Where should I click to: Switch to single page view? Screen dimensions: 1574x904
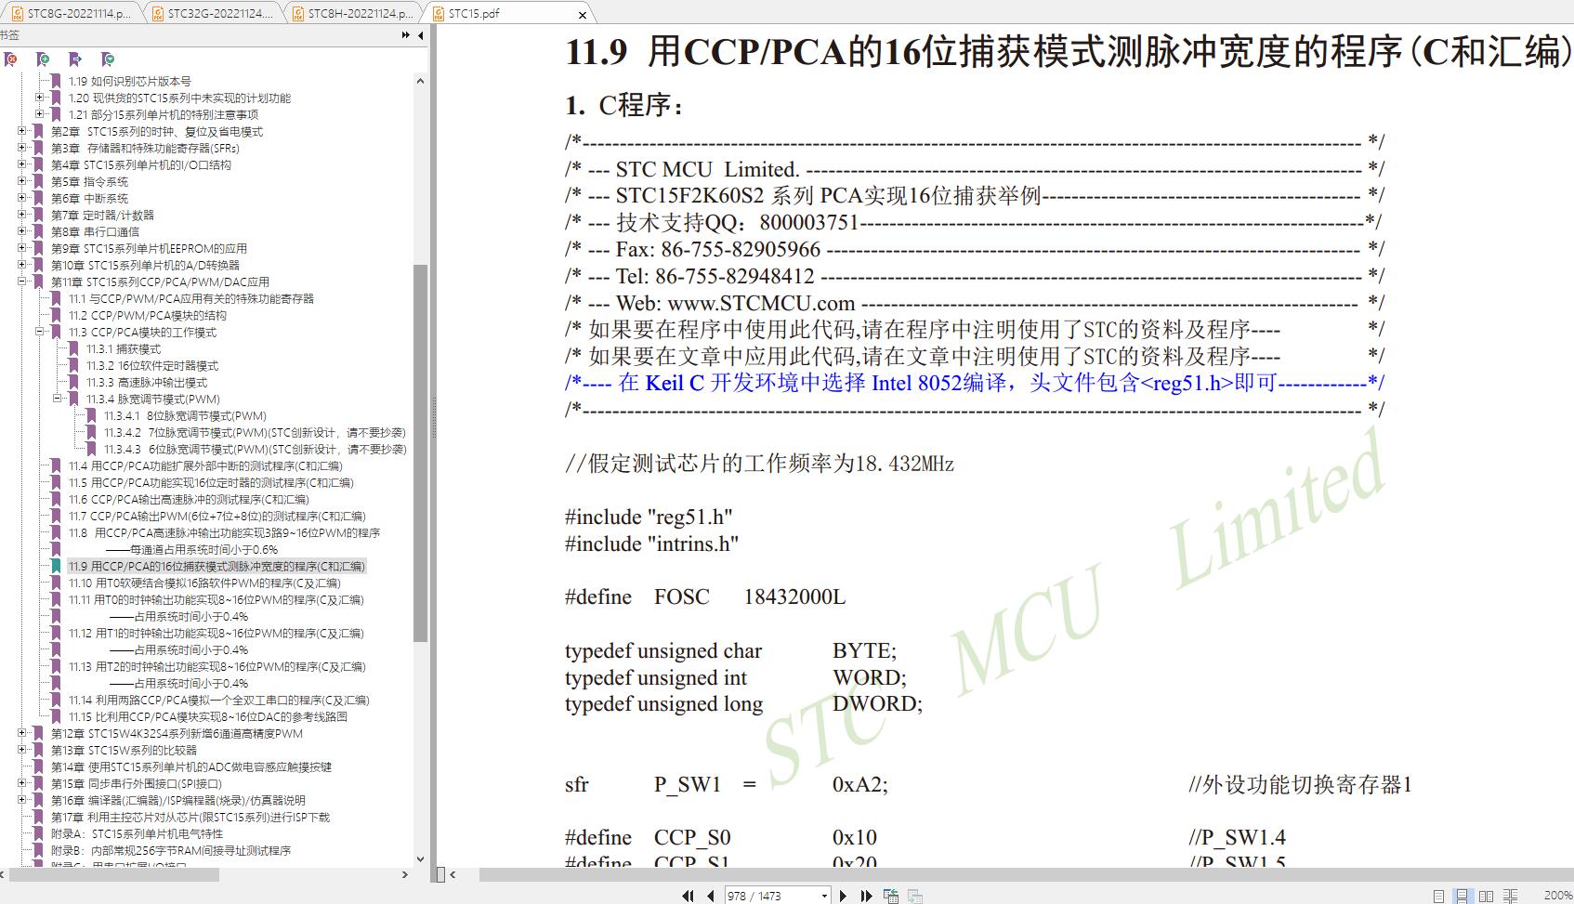1438,896
